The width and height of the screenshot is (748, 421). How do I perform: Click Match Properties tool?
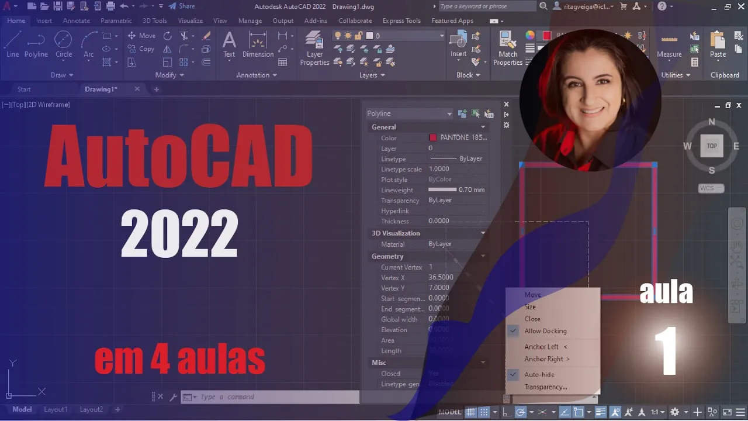508,48
